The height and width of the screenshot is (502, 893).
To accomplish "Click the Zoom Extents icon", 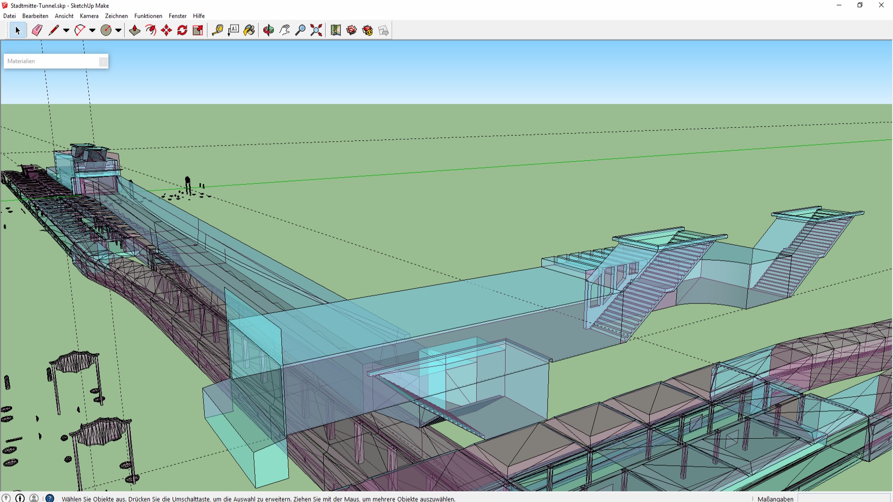I will point(316,30).
